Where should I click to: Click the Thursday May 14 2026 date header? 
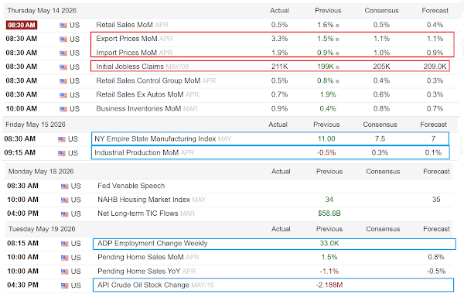(42, 11)
